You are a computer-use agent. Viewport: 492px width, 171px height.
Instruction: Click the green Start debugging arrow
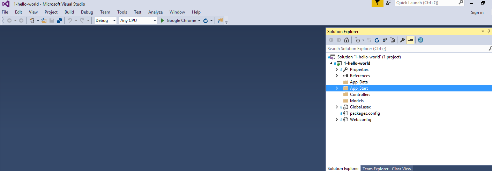162,21
